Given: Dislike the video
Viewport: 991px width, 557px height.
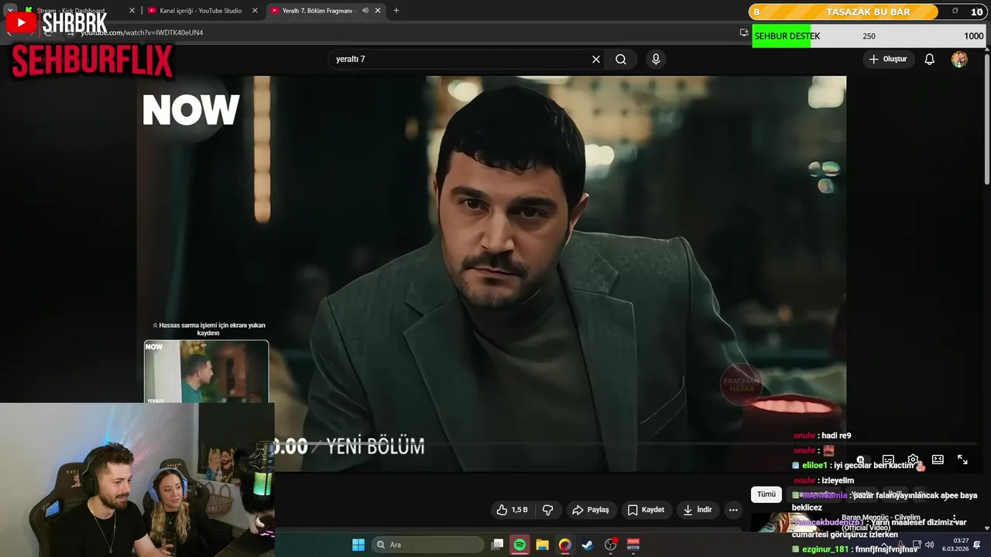Looking at the screenshot, I should tap(548, 510).
